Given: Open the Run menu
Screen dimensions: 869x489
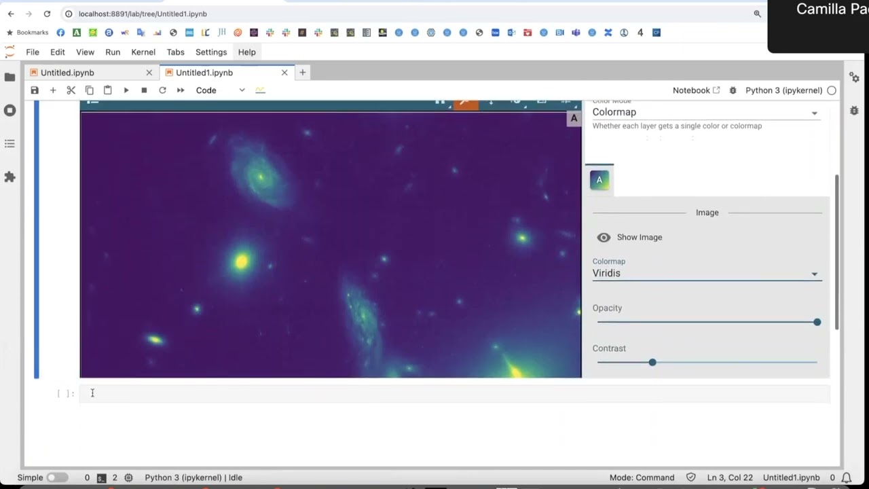Looking at the screenshot, I should coord(113,52).
